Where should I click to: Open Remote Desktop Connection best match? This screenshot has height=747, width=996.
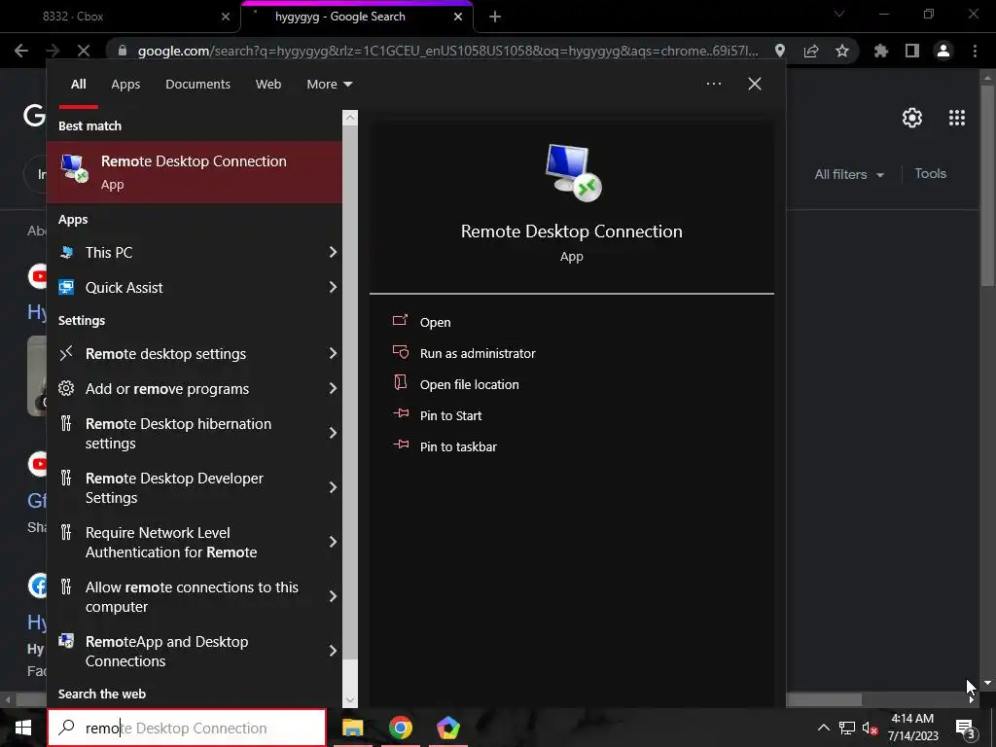195,172
